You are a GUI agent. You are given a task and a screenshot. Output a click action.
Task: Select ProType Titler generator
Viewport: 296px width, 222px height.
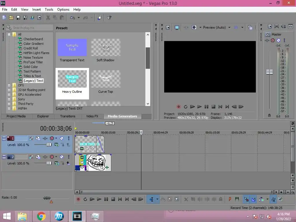(33, 62)
